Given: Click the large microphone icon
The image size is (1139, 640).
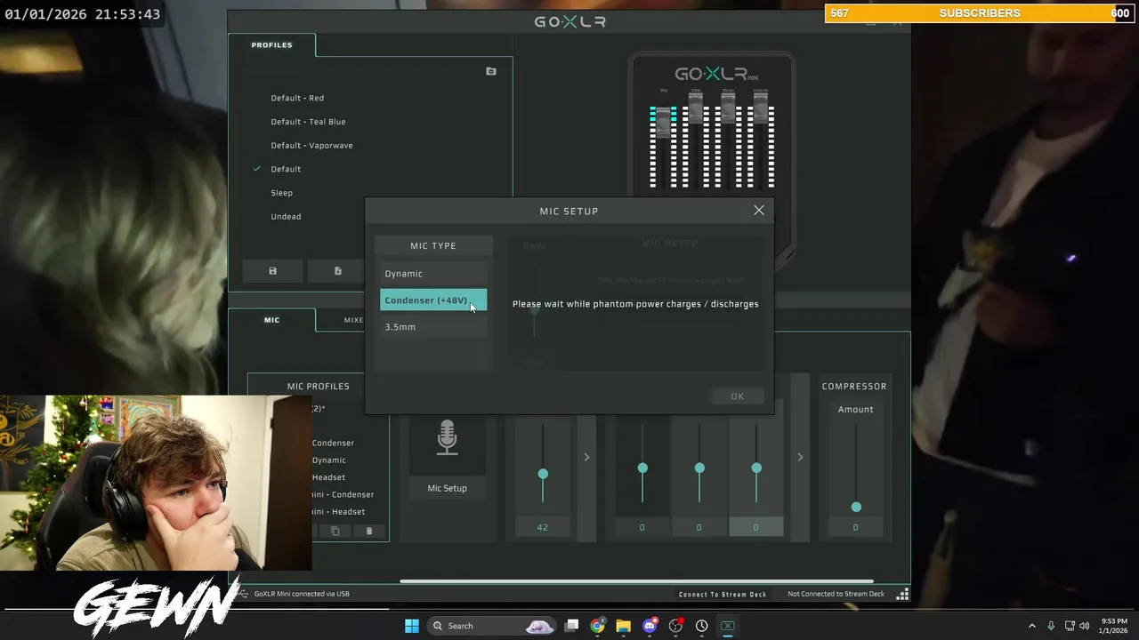Looking at the screenshot, I should tap(447, 438).
